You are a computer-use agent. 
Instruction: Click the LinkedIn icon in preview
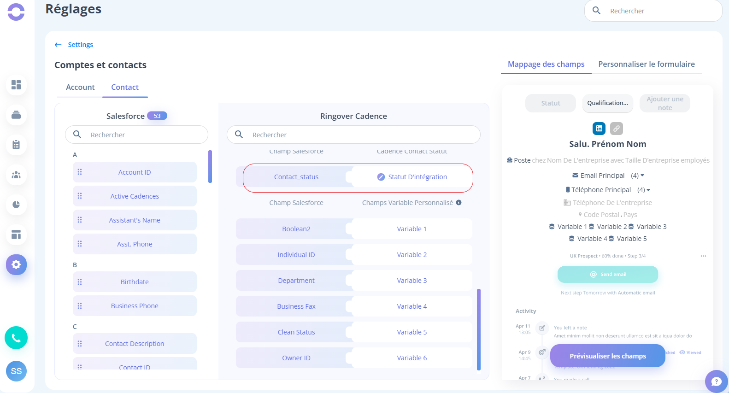point(599,129)
